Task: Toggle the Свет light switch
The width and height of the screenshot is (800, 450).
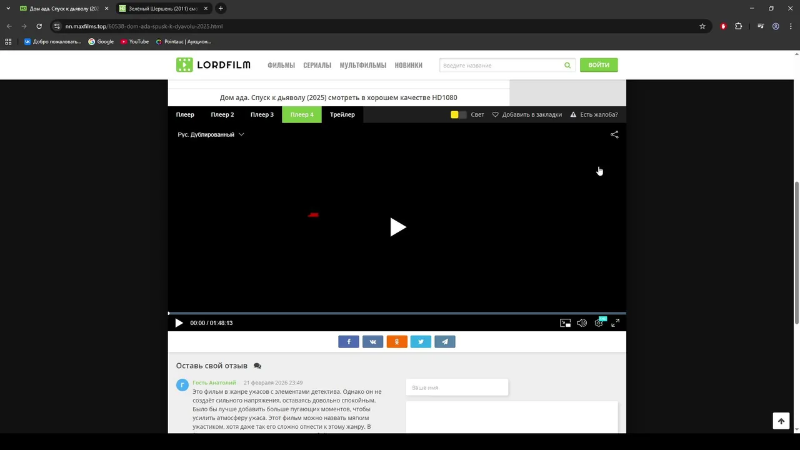Action: (x=458, y=114)
